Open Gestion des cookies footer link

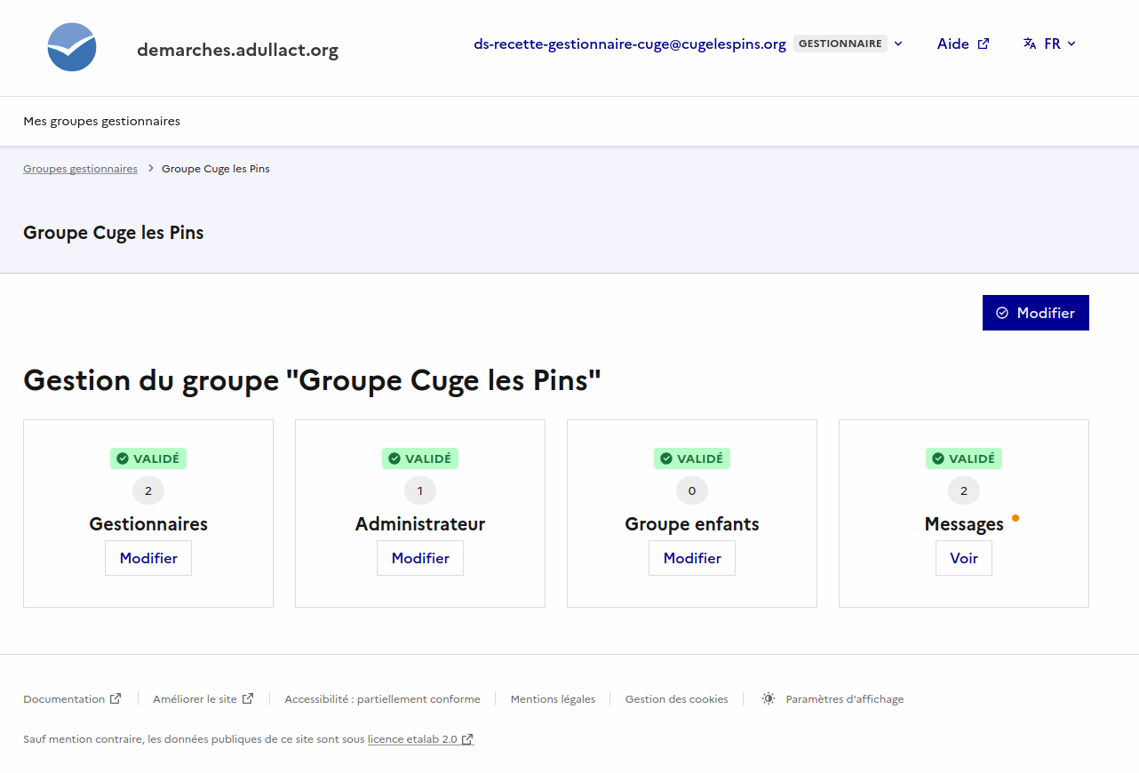[676, 699]
